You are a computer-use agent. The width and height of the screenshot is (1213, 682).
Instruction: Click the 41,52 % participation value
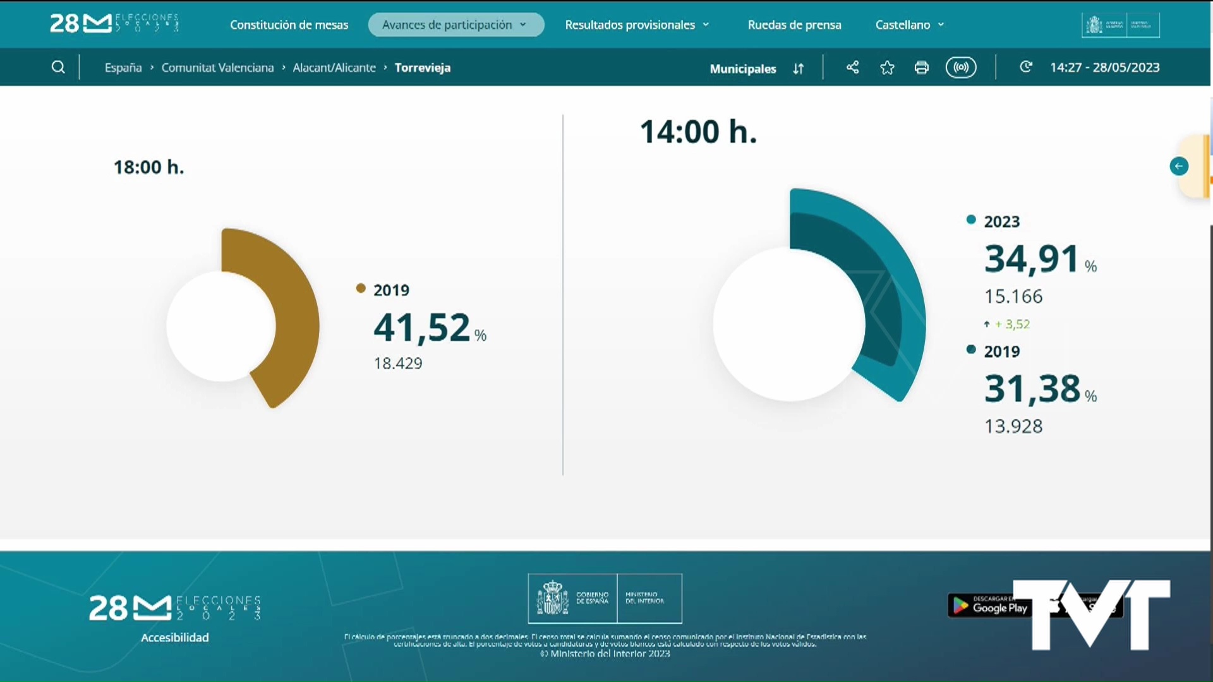pos(430,327)
